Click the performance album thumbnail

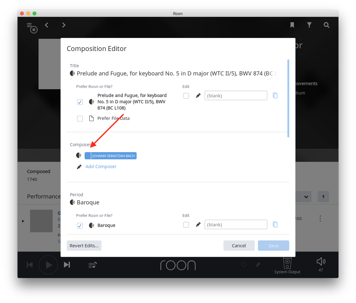click(41, 221)
